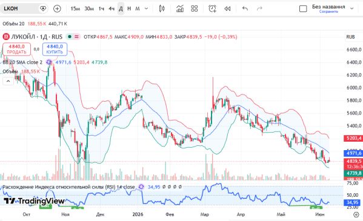363x221 pixels.
Task: Redo the last chart action
Action: coord(259,8)
